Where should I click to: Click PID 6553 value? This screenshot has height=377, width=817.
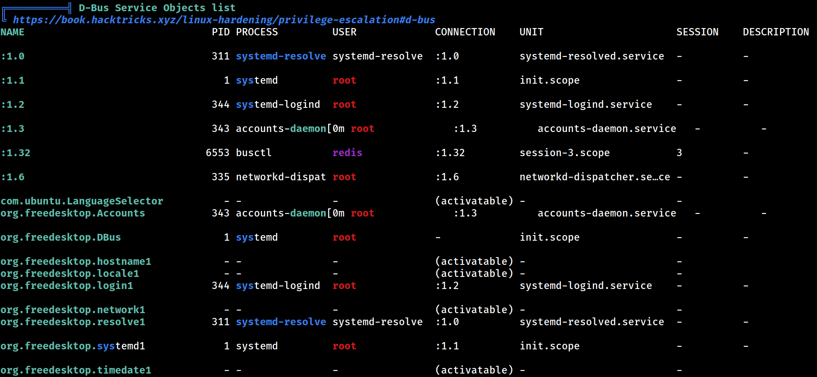point(218,153)
